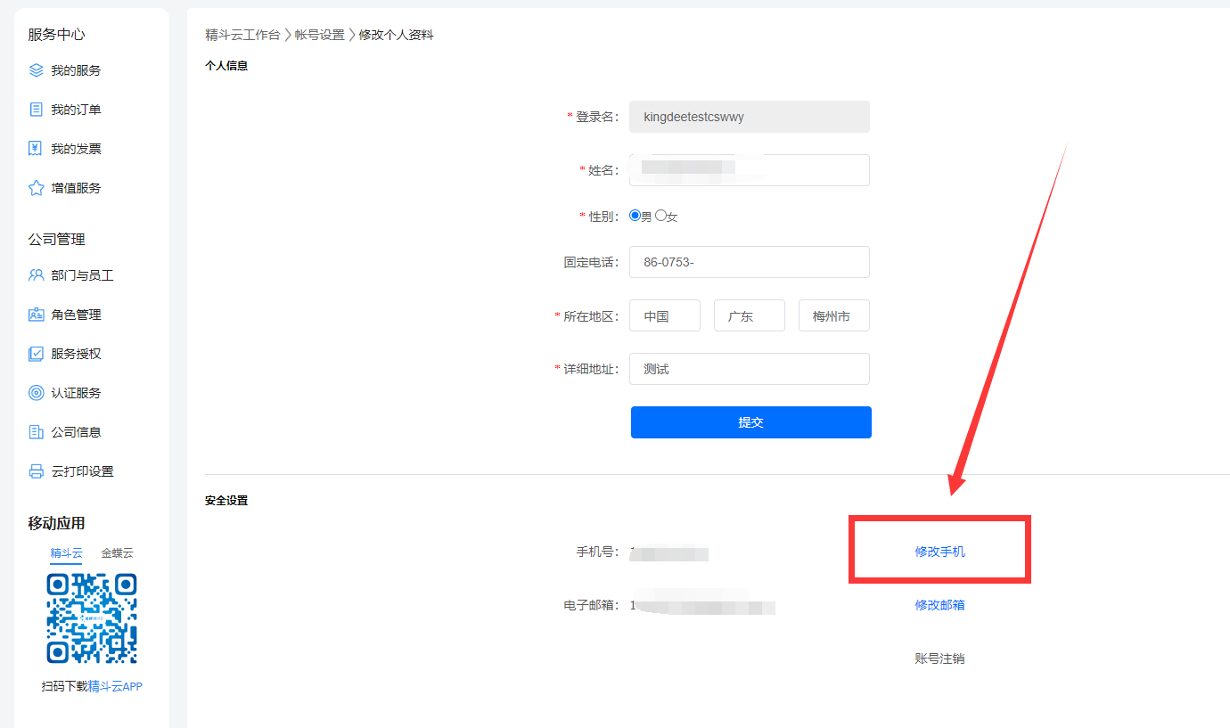Click the 姓名 input field
The height and width of the screenshot is (728, 1230).
click(750, 170)
